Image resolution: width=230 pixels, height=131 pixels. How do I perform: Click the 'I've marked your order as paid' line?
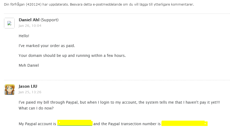[47, 46]
